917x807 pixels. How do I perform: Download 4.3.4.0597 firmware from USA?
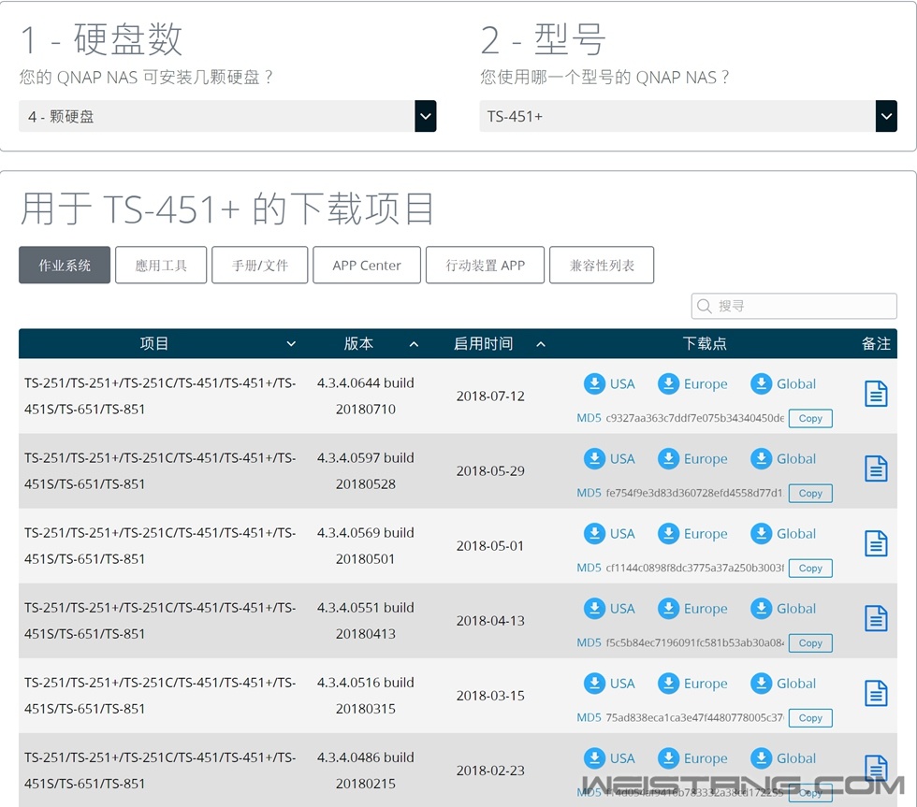pyautogui.click(x=609, y=459)
